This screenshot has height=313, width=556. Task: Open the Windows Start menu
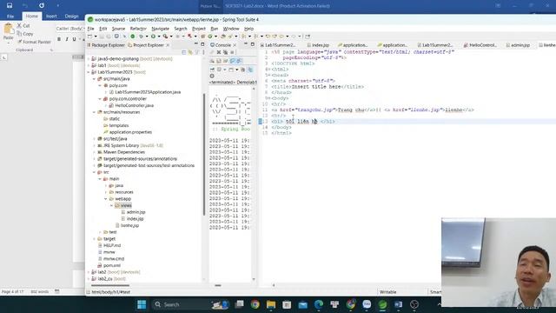tap(142, 304)
